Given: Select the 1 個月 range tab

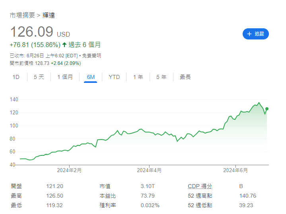Looking at the screenshot, I should pos(65,77).
